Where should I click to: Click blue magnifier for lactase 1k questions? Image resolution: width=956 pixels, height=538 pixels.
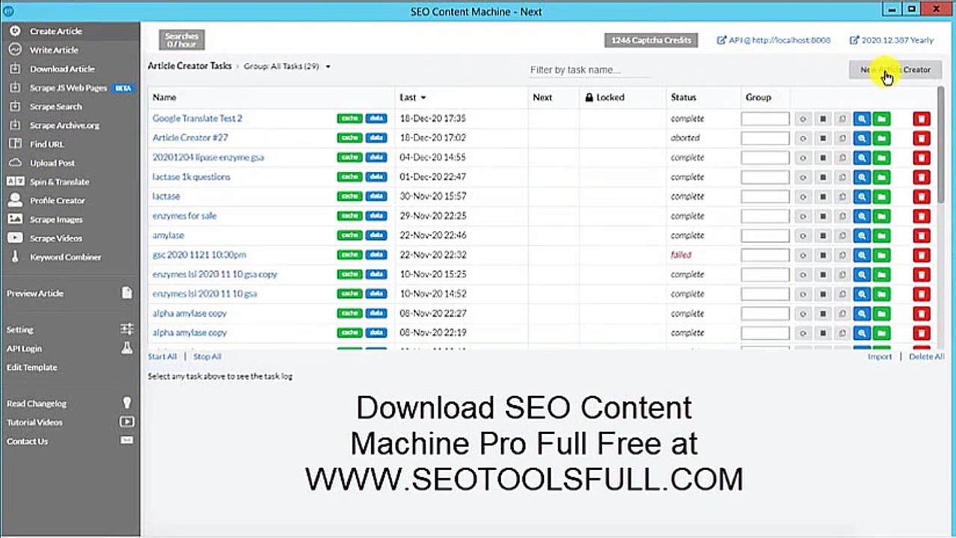[862, 177]
